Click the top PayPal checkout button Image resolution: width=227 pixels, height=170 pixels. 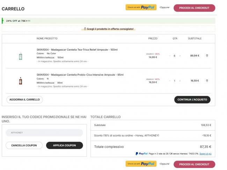click(x=141, y=7)
